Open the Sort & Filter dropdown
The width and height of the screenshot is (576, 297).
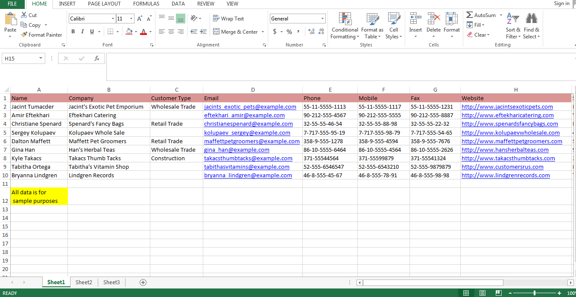point(513,26)
